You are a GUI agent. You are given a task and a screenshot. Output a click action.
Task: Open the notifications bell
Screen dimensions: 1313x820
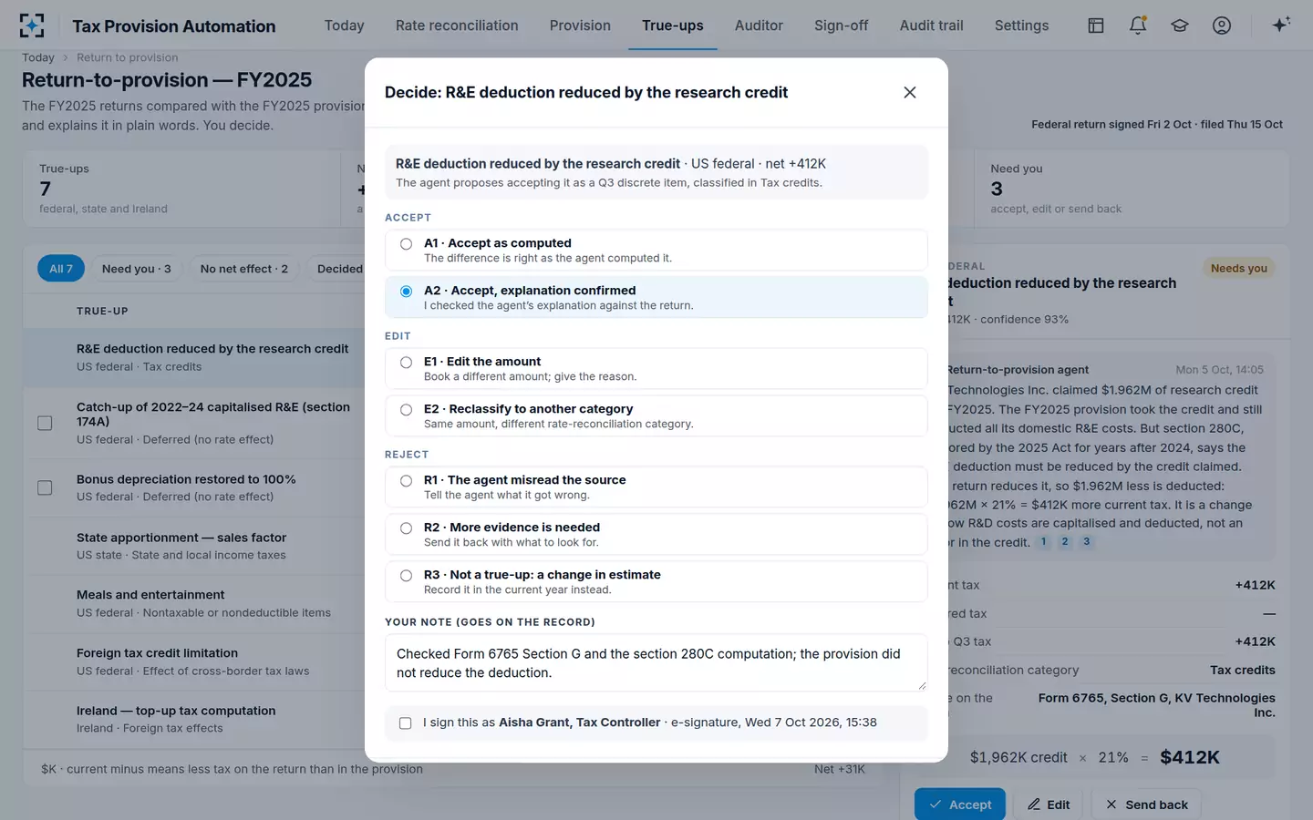(x=1138, y=26)
